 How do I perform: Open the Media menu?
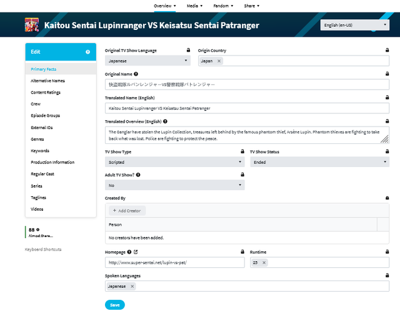pyautogui.click(x=194, y=6)
